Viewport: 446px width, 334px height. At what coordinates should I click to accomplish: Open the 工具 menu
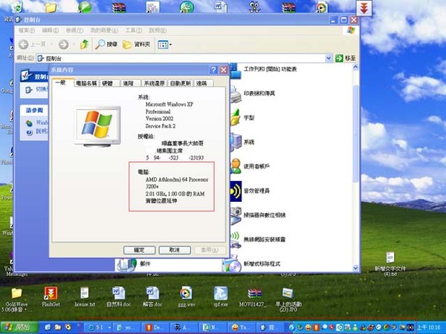(x=134, y=30)
